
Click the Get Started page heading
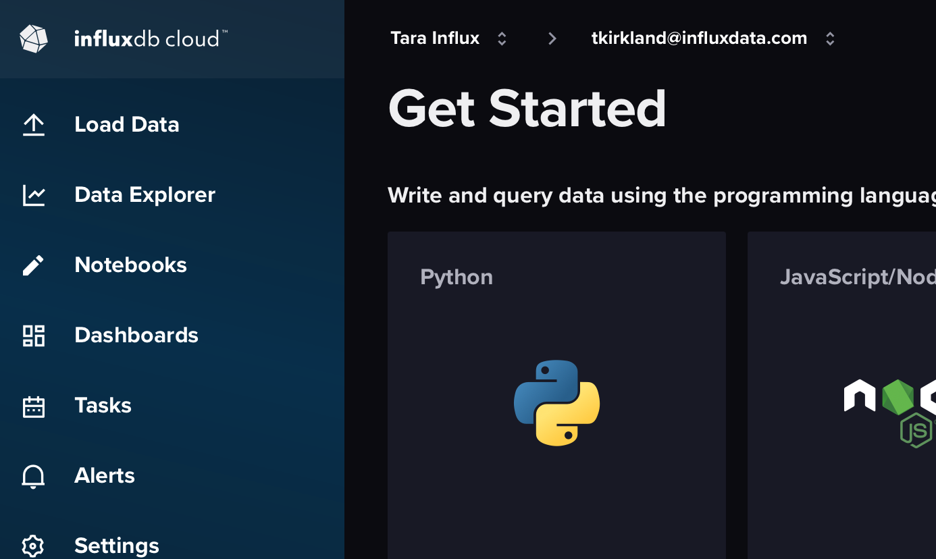[x=527, y=108]
